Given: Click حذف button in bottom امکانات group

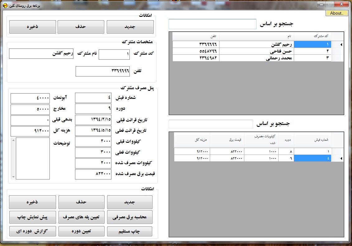Looking at the screenshot, I should click(x=82, y=202).
